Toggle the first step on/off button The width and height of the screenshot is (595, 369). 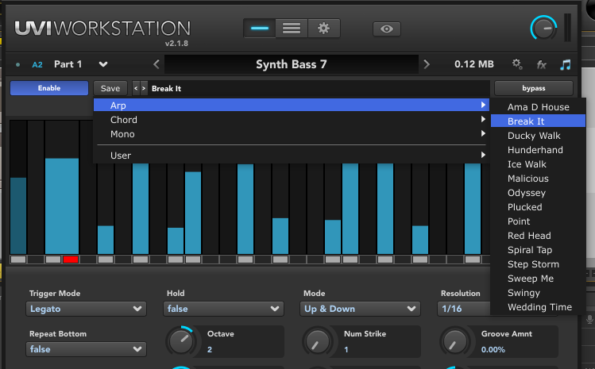(18, 259)
